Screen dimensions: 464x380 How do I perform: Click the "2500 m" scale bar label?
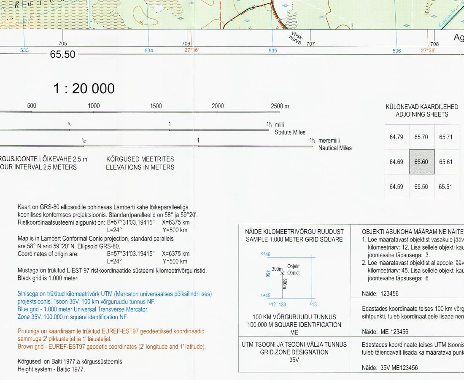(280, 106)
